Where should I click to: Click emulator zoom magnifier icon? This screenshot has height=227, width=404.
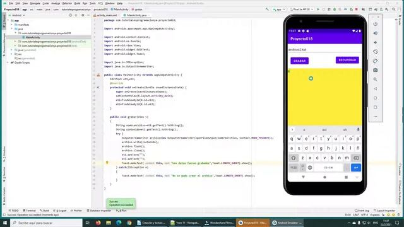click(x=376, y=79)
